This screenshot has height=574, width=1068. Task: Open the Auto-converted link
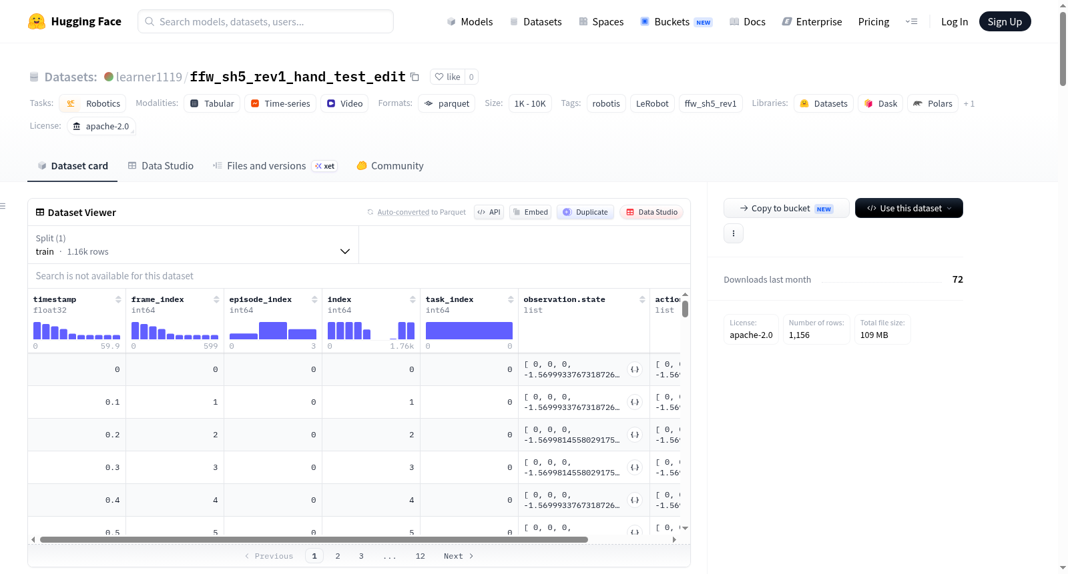pos(403,212)
